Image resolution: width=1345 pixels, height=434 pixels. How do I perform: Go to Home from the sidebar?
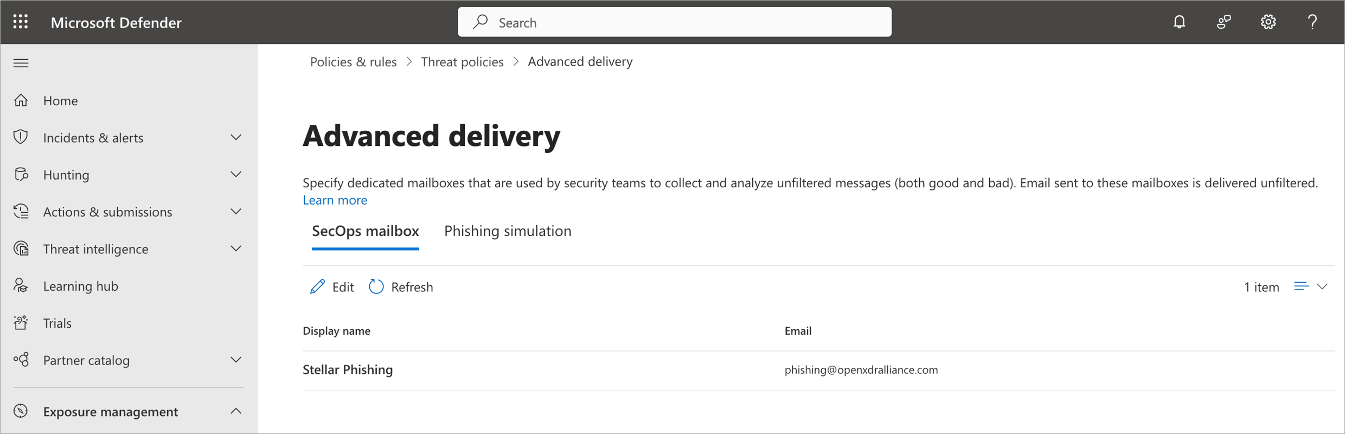click(60, 100)
